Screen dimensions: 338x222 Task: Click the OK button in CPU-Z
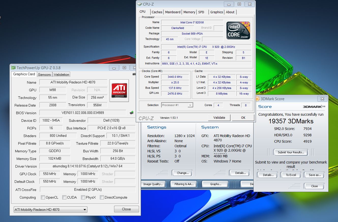(x=243, y=117)
